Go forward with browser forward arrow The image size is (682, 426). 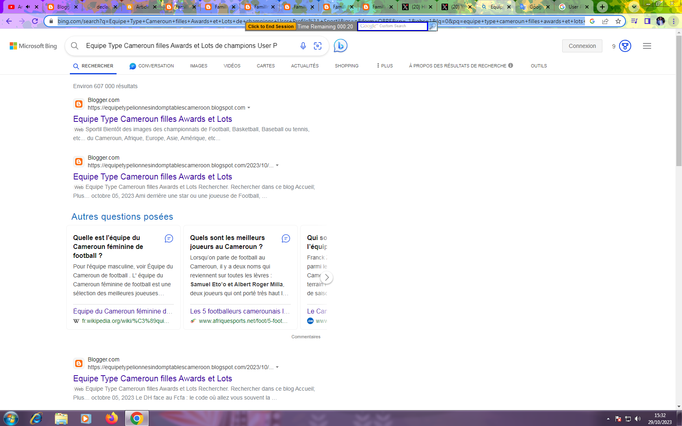(22, 21)
